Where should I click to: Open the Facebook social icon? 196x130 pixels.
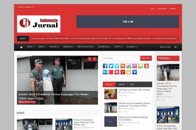click(105, 66)
